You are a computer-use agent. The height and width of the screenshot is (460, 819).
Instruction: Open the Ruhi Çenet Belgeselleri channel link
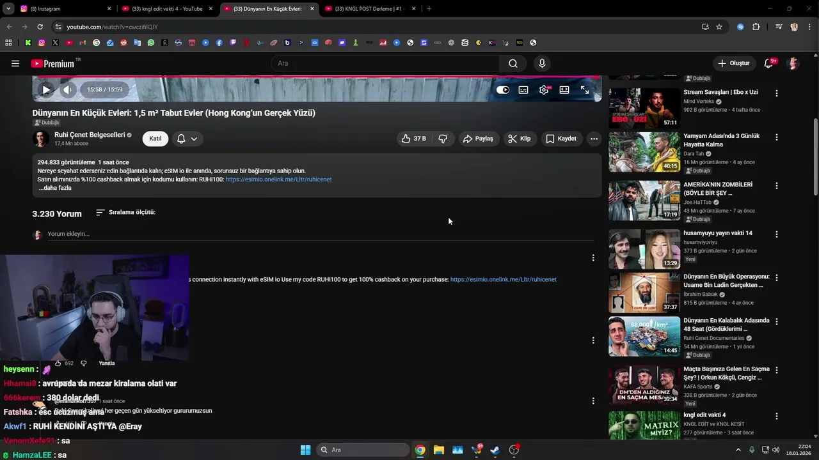[x=89, y=135]
